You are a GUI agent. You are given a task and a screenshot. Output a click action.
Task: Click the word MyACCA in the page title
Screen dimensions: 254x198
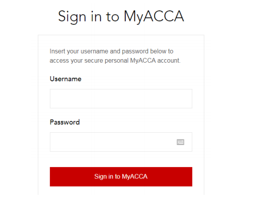(x=154, y=16)
